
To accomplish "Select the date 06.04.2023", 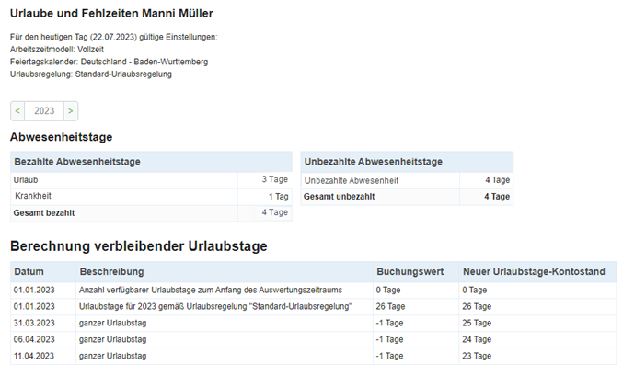I will (34, 339).
